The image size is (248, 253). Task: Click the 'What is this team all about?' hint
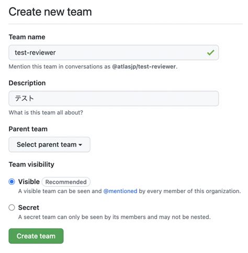(46, 112)
